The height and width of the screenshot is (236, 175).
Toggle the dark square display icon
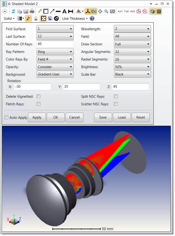click(x=159, y=11)
